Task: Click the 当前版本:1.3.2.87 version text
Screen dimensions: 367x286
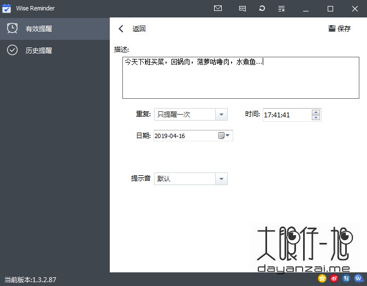Action: (x=31, y=279)
